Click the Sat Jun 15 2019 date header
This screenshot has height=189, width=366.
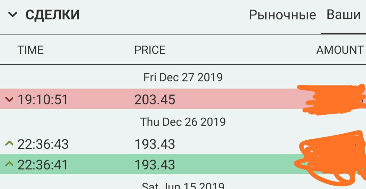pos(183,186)
